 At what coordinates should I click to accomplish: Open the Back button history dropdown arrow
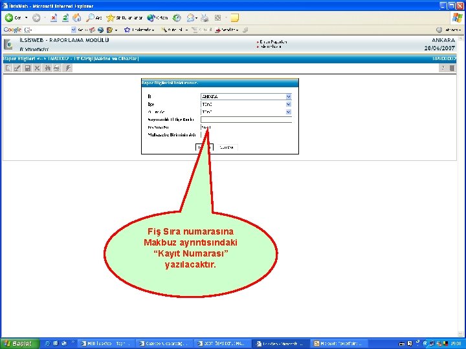click(26, 18)
